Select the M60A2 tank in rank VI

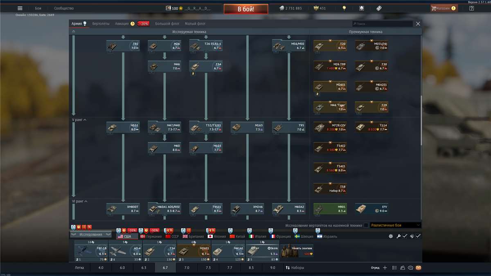(x=289, y=209)
